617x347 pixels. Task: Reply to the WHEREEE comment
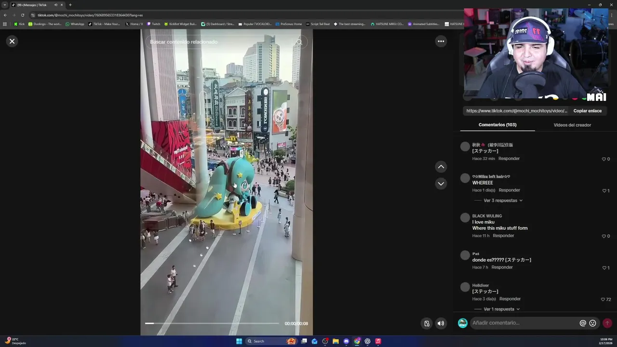(x=509, y=190)
